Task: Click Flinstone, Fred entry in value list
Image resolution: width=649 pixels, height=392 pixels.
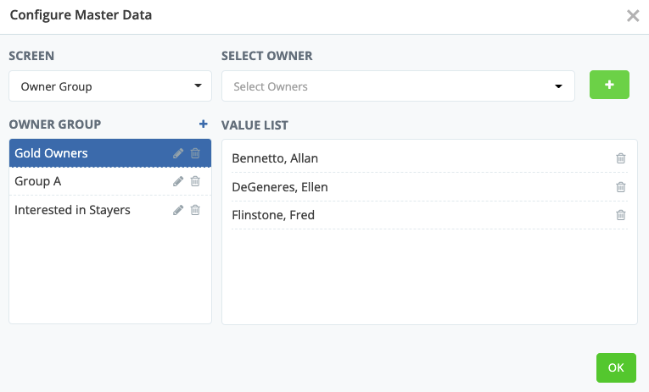Action: tap(273, 215)
